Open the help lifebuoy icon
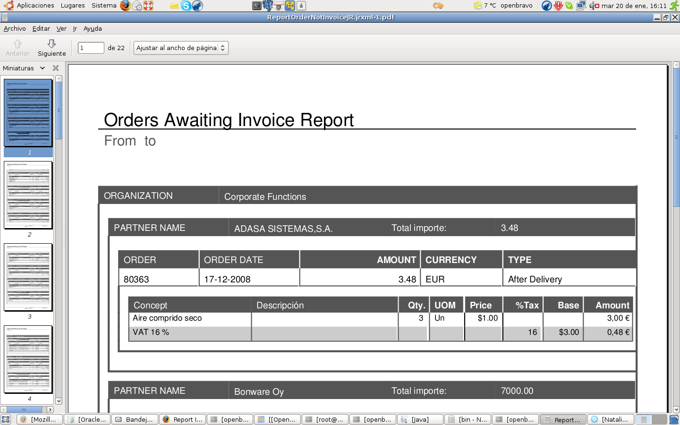This screenshot has height=425, width=680. tap(148, 6)
